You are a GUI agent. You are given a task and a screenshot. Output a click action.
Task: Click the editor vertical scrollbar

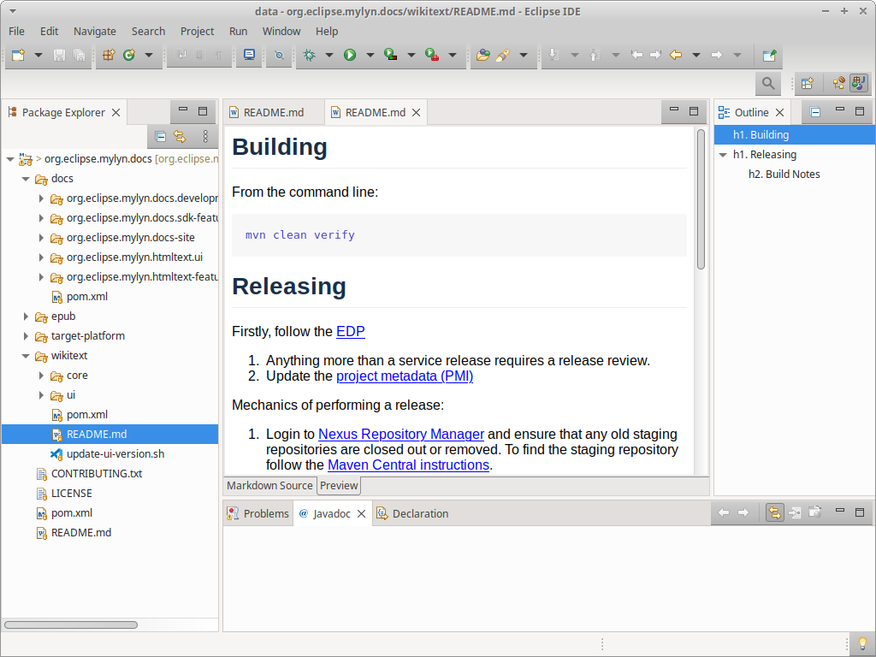point(701,199)
